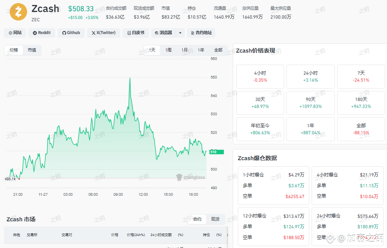Screen dimensions: 387x248
Task: Show 全部 all-time chart range
Action: pyautogui.click(x=218, y=50)
